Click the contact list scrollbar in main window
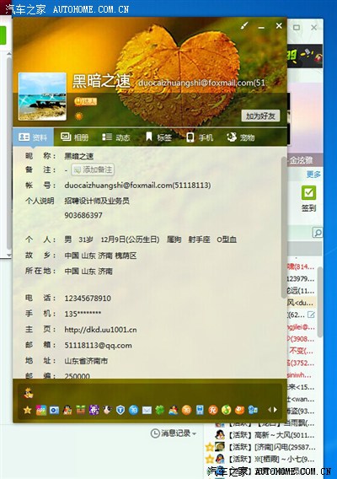Image resolution: width=337 pixels, height=479 pixels. pos(319,302)
